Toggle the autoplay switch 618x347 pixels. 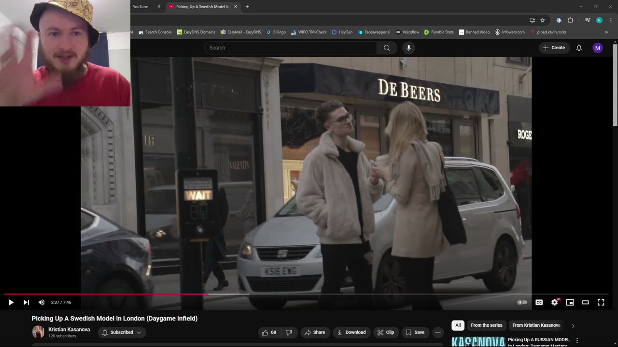[522, 302]
